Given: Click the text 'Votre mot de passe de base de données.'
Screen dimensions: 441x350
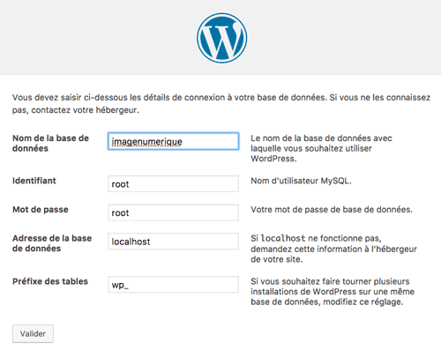Looking at the screenshot, I should pyautogui.click(x=332, y=210).
